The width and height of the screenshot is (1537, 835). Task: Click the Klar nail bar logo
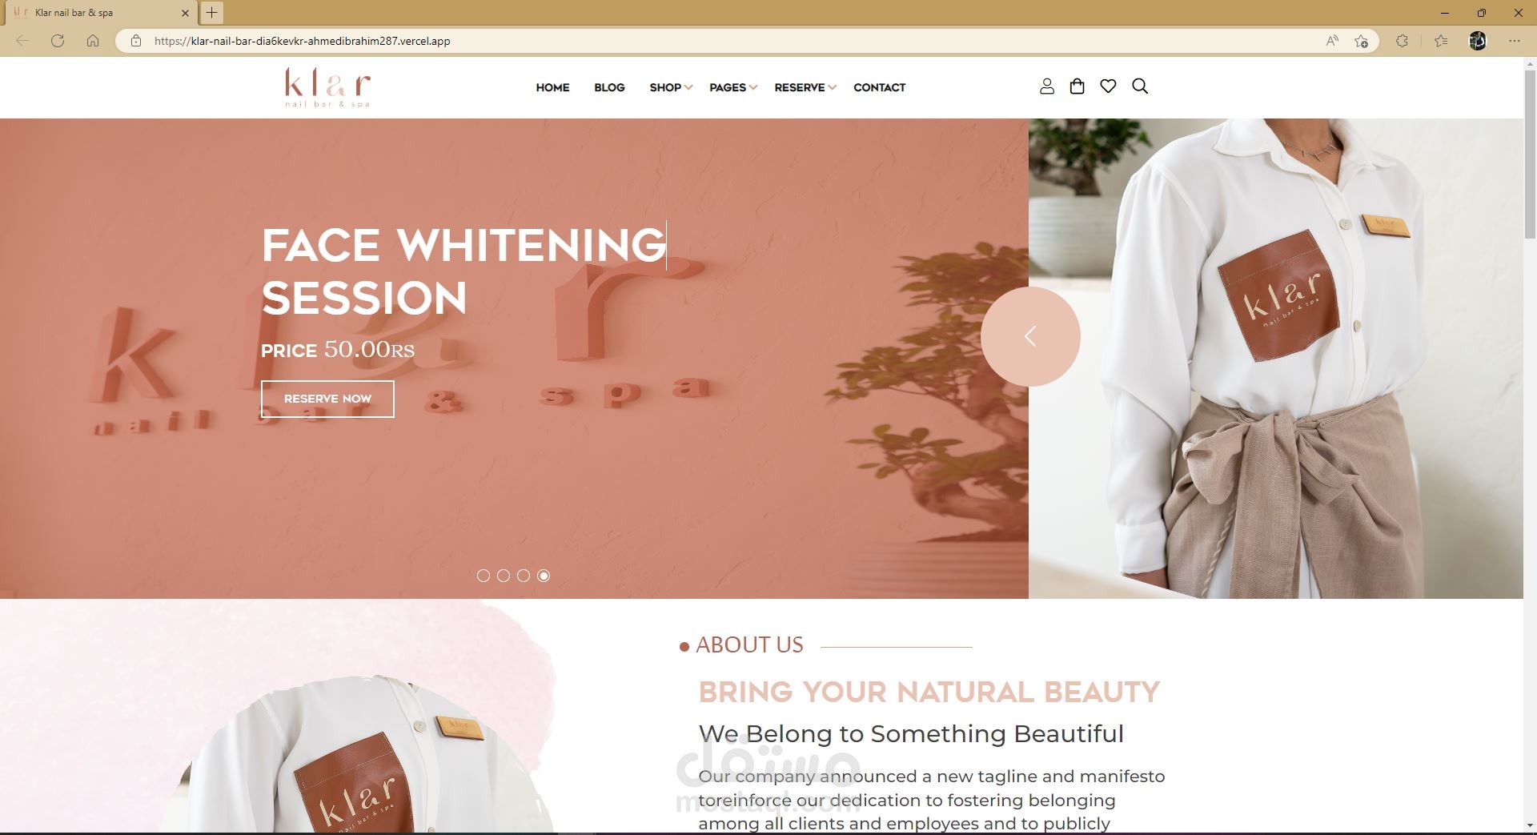[x=327, y=87]
